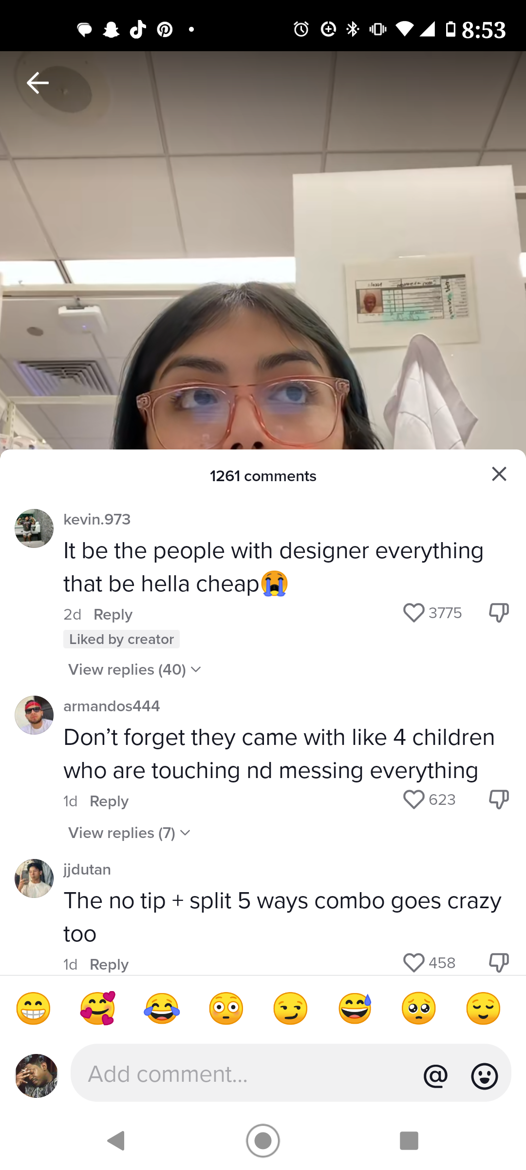The height and width of the screenshot is (1170, 526).
Task: Dislike armandos444's comment
Action: tap(499, 799)
